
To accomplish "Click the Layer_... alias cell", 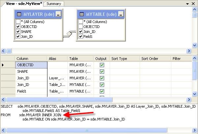I will tap(57, 78).
